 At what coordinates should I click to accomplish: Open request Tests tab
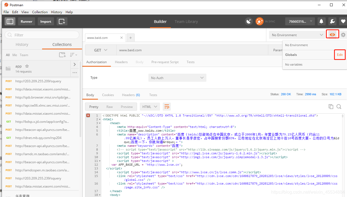pyautogui.click(x=190, y=62)
